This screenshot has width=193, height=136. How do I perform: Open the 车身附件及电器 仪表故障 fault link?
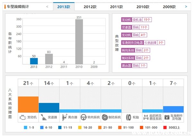(142, 42)
